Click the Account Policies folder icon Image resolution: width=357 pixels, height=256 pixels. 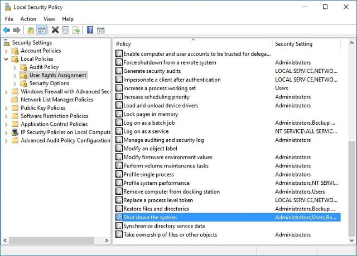[15, 51]
